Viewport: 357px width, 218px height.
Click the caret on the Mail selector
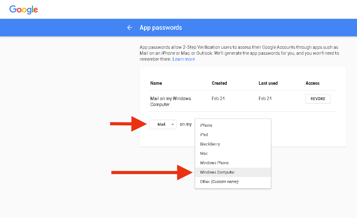point(173,124)
